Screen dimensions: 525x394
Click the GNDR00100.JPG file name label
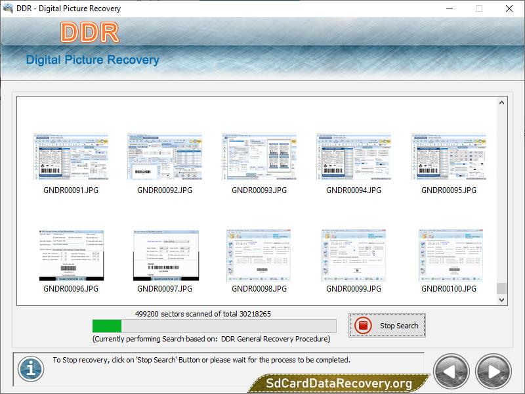tap(449, 288)
